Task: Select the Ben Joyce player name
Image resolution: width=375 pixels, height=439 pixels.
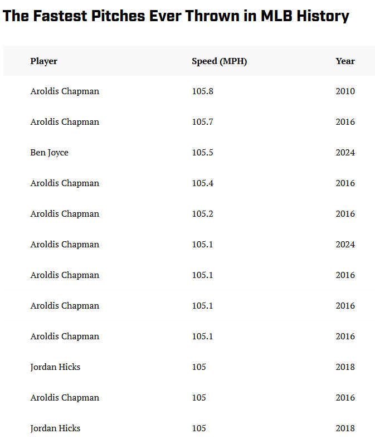Action: click(50, 153)
